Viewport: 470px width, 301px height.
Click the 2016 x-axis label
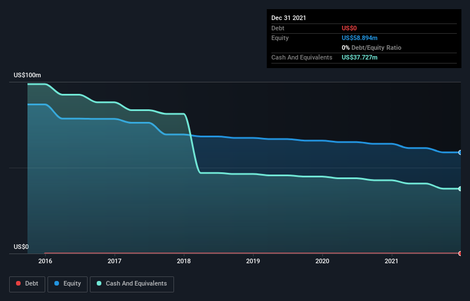coord(45,261)
